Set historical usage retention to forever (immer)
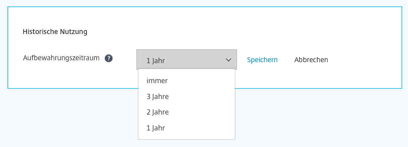The width and height of the screenshot is (408, 147). (157, 81)
